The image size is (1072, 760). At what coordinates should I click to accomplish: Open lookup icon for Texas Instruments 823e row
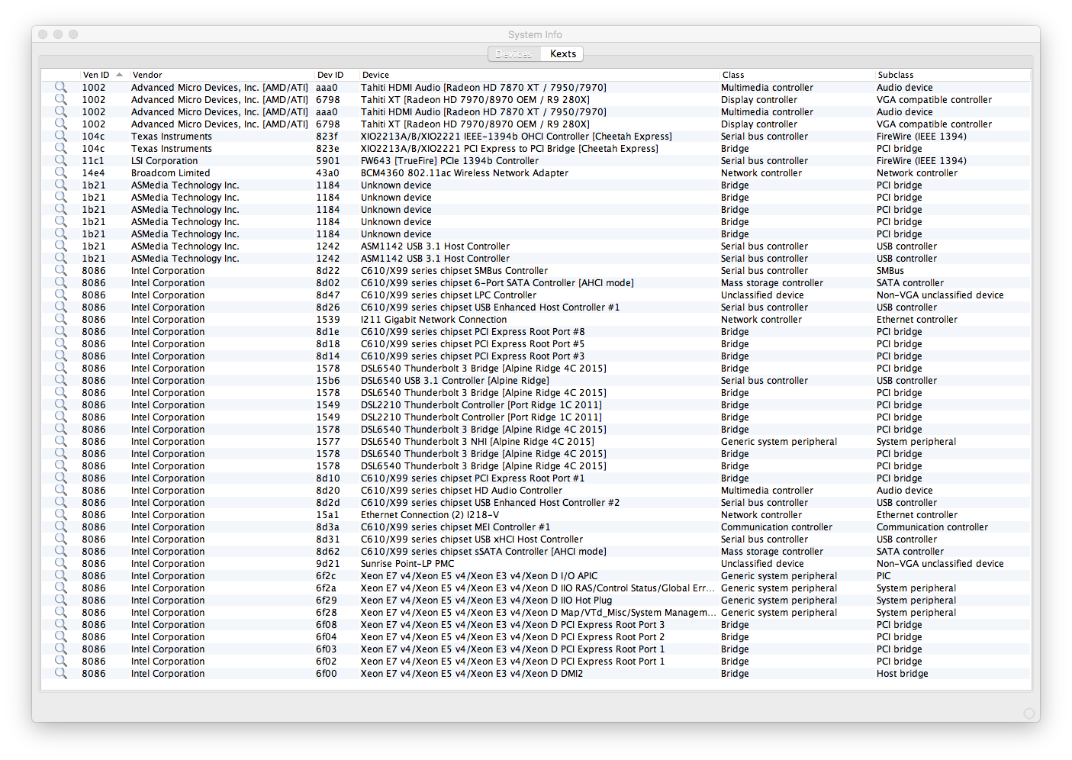pyautogui.click(x=60, y=149)
